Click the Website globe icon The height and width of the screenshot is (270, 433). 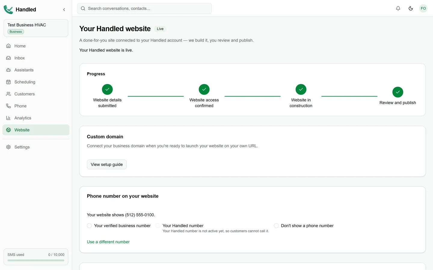point(8,130)
